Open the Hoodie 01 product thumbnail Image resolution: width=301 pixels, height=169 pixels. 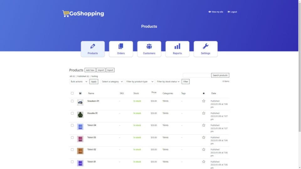pyautogui.click(x=80, y=115)
